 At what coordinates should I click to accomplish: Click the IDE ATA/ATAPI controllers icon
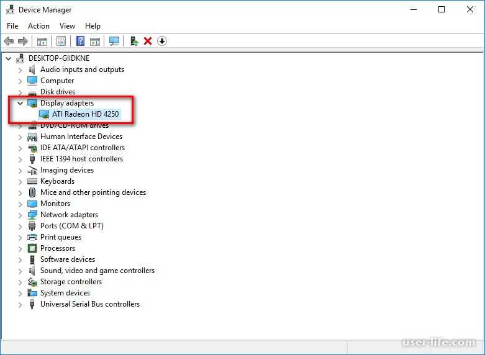coord(32,148)
